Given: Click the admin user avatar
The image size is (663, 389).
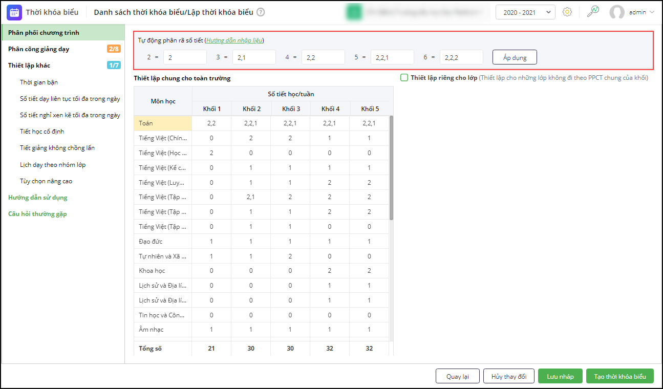Looking at the screenshot, I should tap(617, 12).
